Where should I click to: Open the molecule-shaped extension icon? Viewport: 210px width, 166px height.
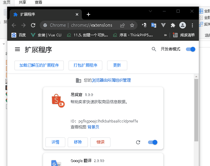tap(144, 25)
